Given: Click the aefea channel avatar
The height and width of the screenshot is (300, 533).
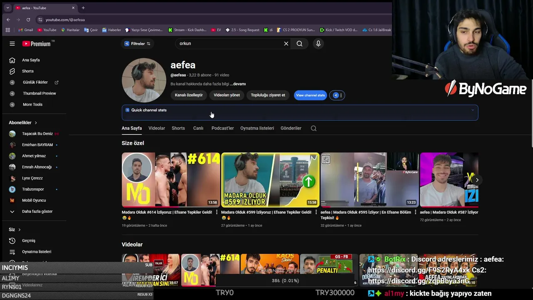Looking at the screenshot, I should (x=144, y=80).
